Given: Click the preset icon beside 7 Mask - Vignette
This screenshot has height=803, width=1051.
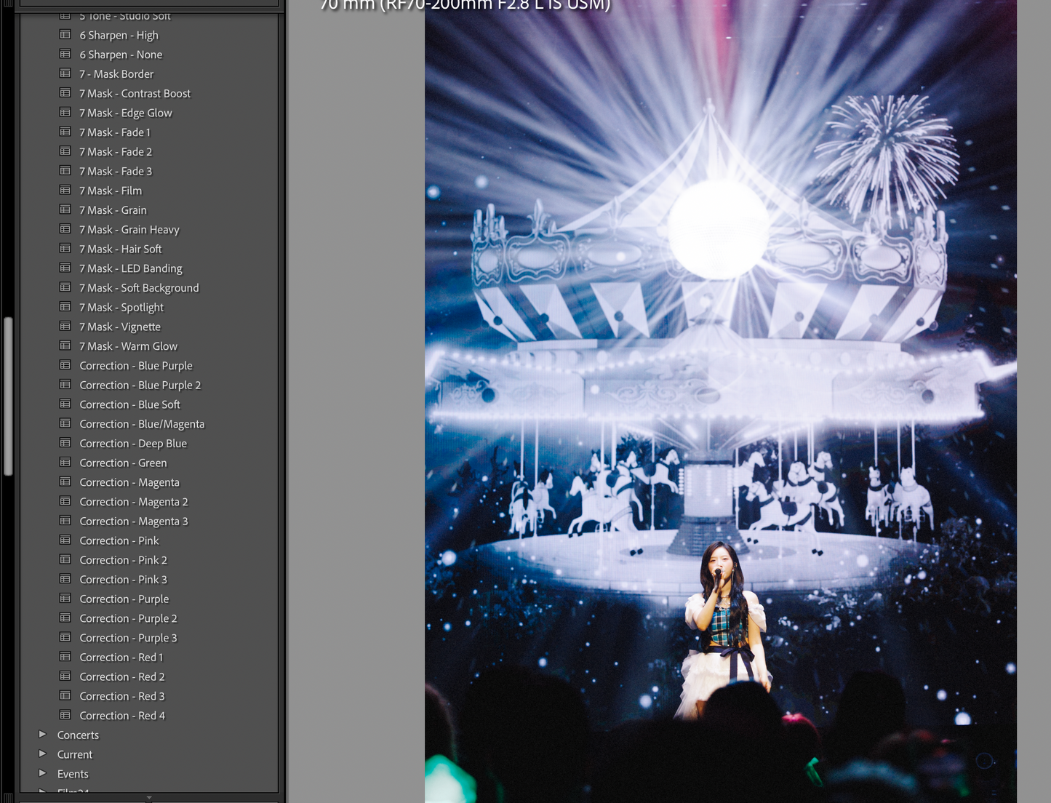Looking at the screenshot, I should click(65, 327).
